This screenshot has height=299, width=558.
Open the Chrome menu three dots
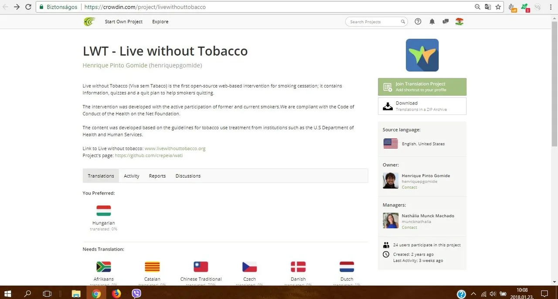[551, 7]
